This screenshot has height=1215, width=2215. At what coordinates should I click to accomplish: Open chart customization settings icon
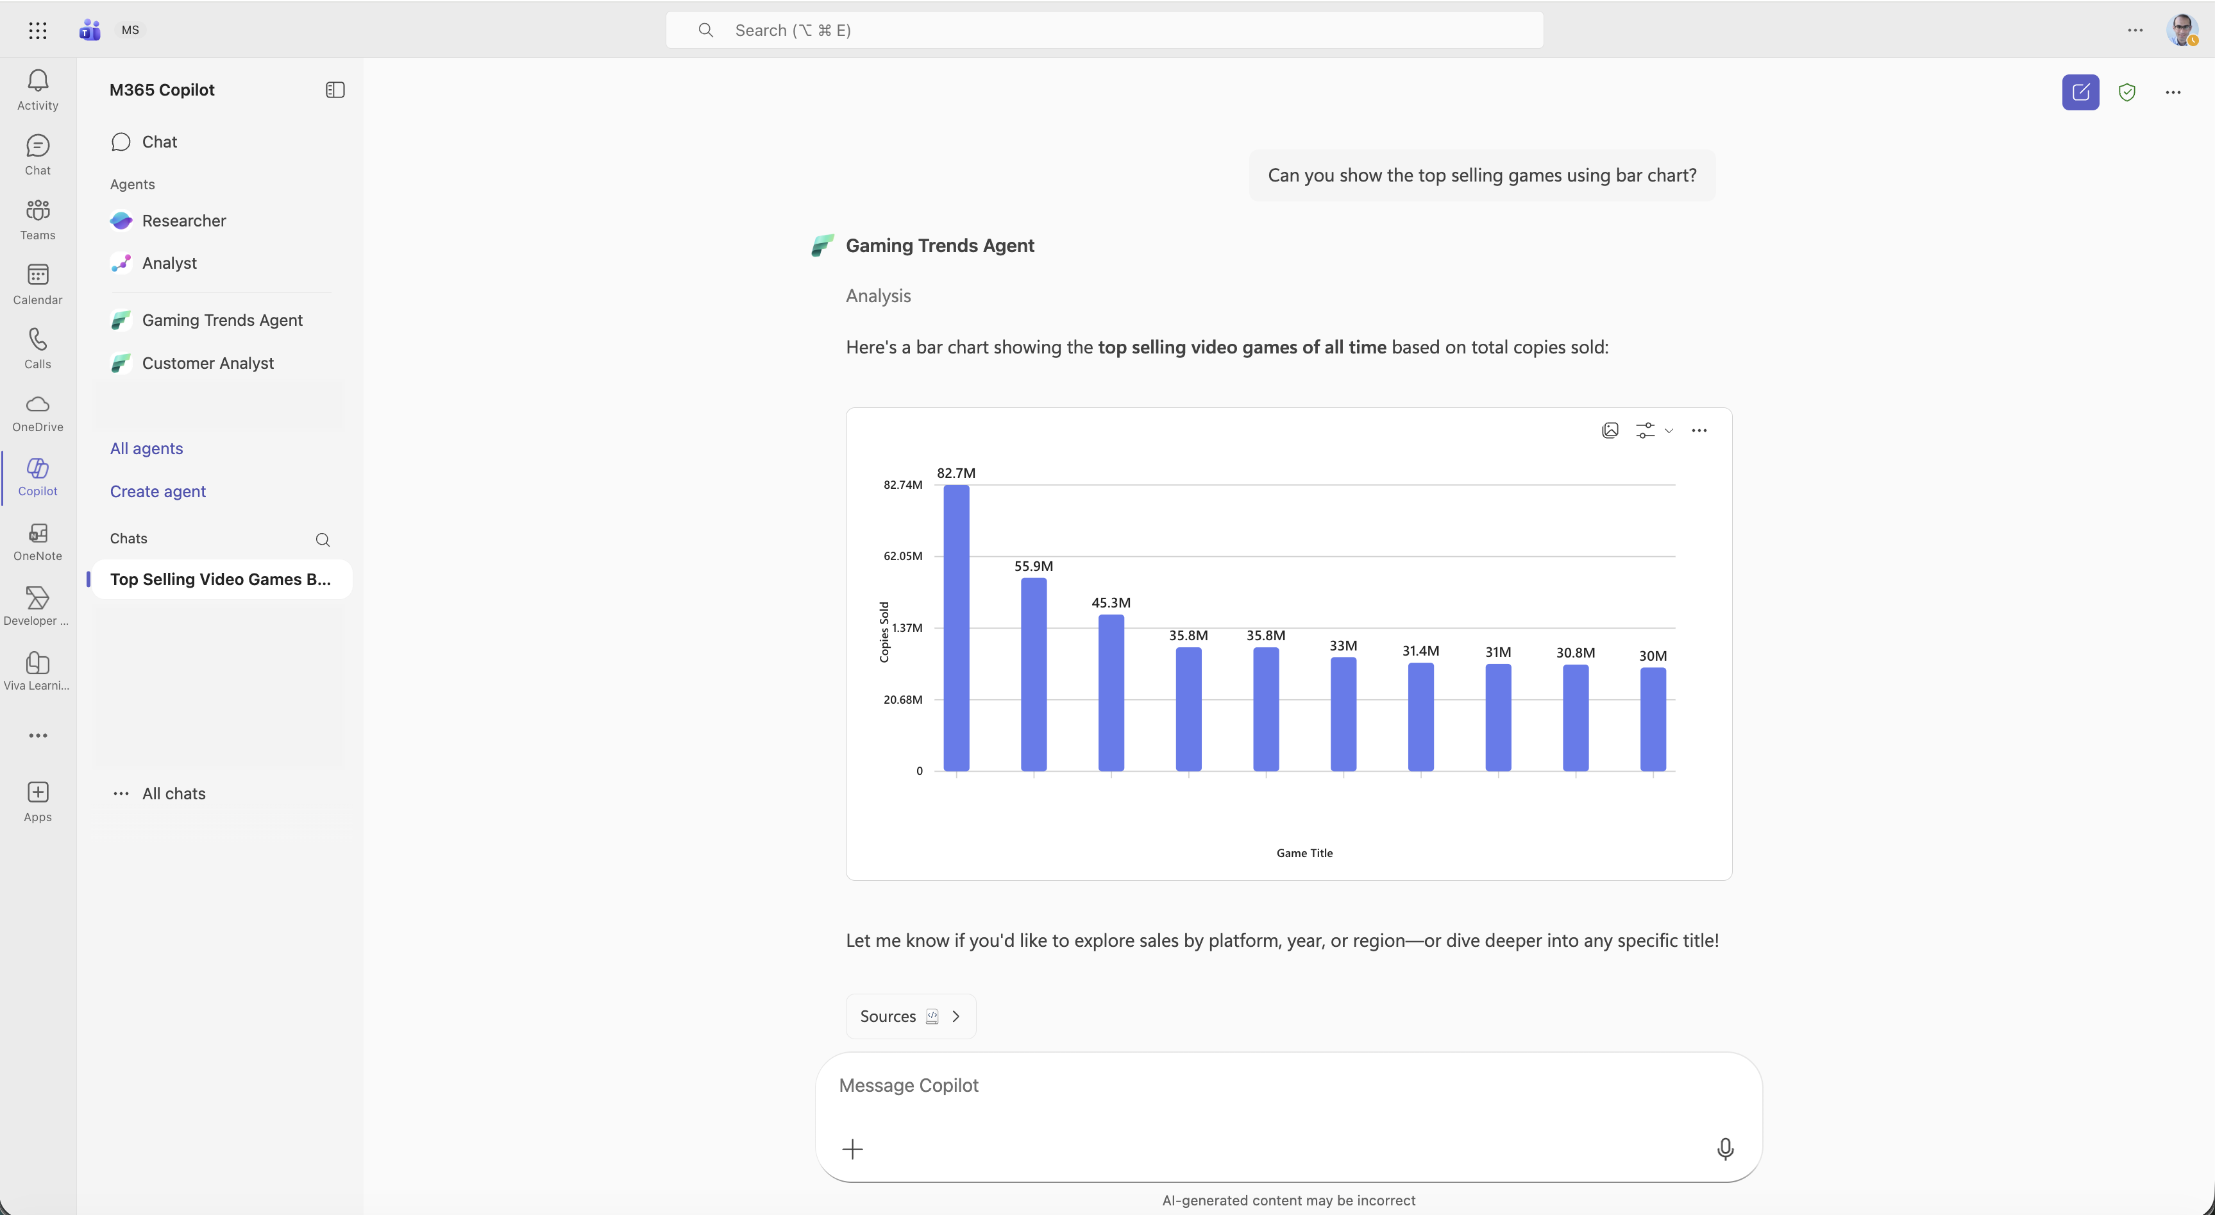click(x=1645, y=430)
